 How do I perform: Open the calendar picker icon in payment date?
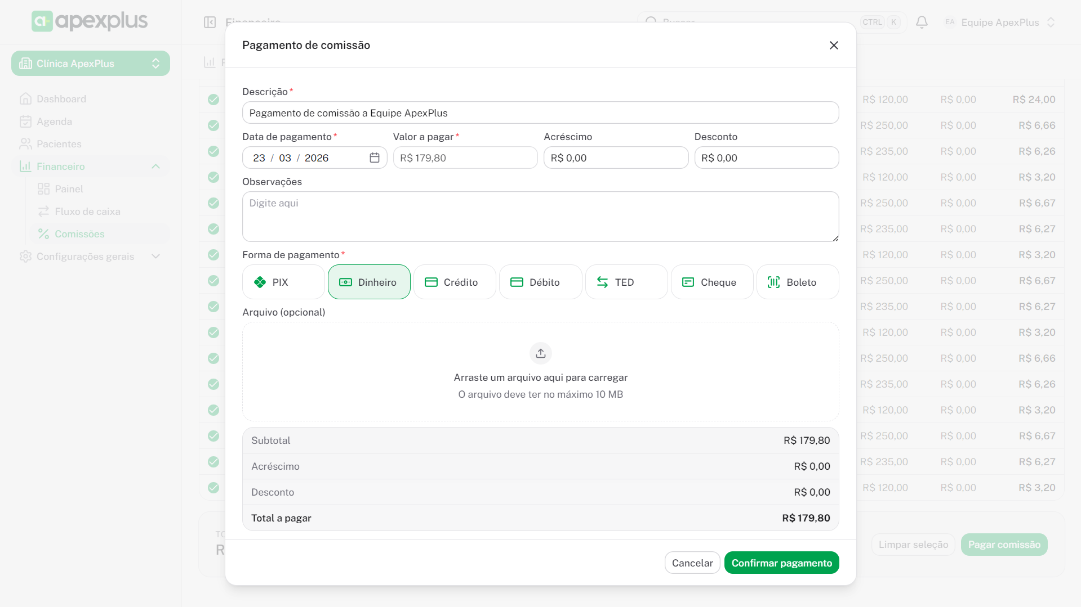[x=374, y=158]
